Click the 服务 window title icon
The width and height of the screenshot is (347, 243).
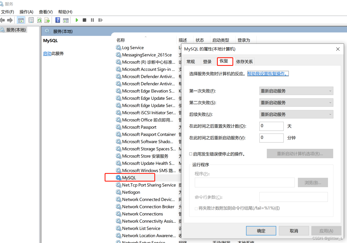point(2,4)
